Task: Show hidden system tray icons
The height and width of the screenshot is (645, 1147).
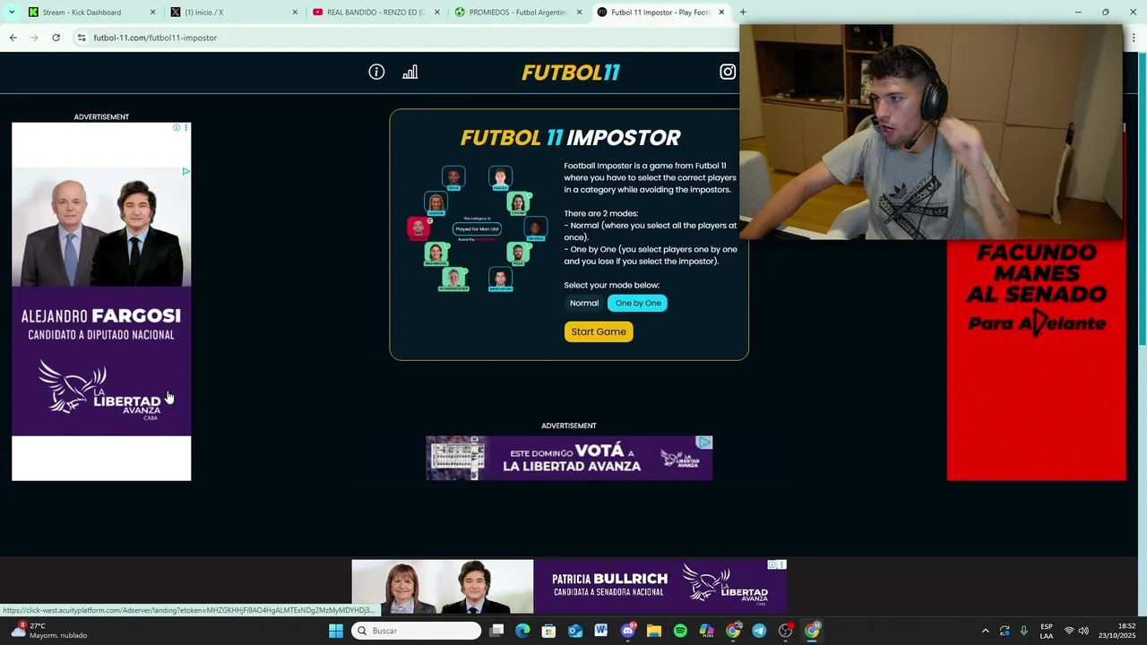Action: point(985,631)
